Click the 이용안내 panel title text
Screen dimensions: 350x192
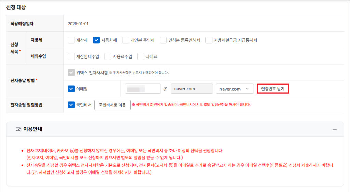click(x=33, y=129)
